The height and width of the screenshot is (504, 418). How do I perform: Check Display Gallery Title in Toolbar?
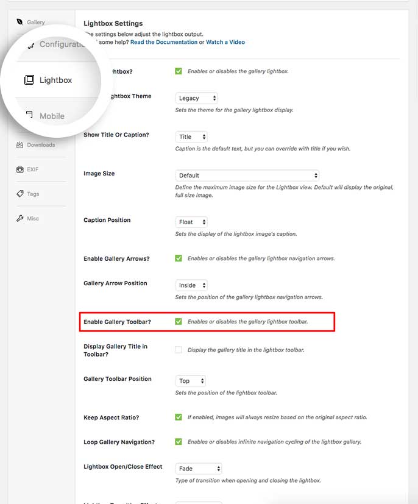179,350
